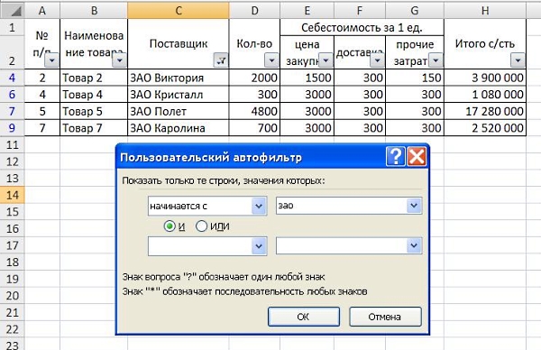Select column E header
541x350 pixels.
[x=307, y=11]
